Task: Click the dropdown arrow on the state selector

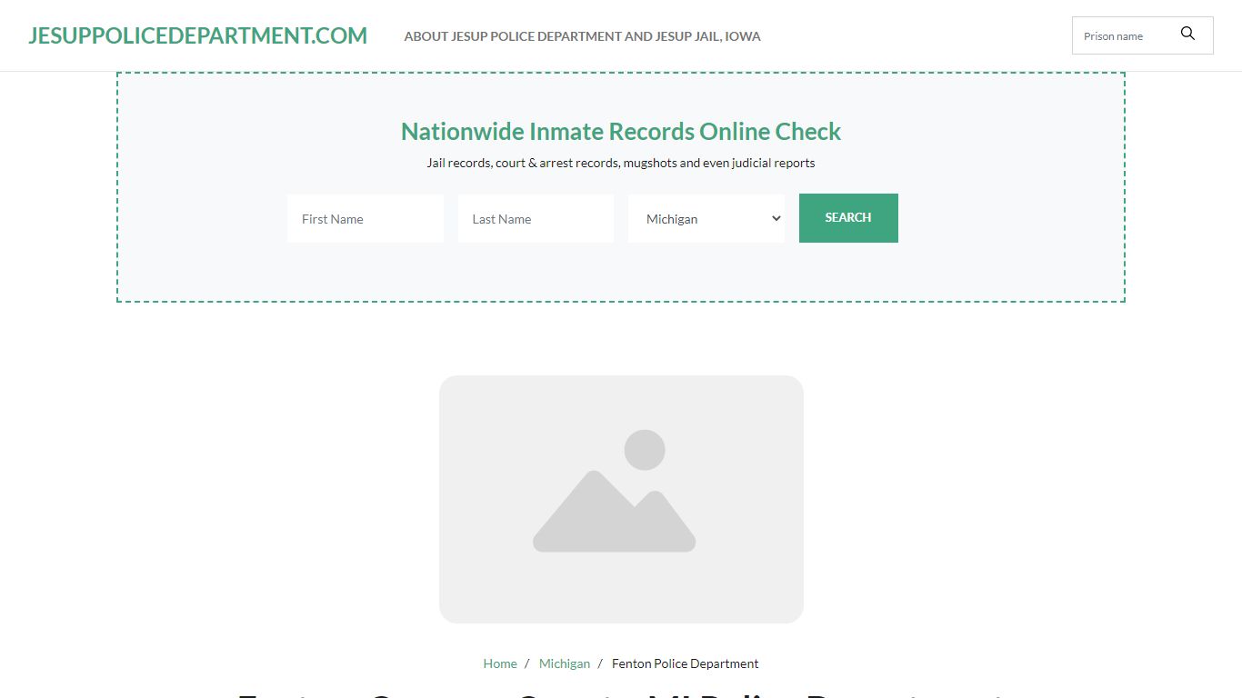Action: click(x=776, y=219)
